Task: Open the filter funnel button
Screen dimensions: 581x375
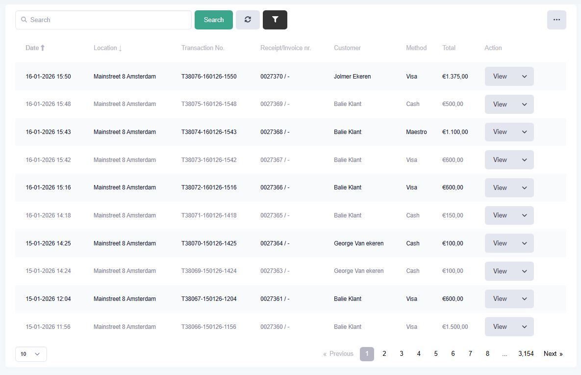Action: tap(275, 20)
